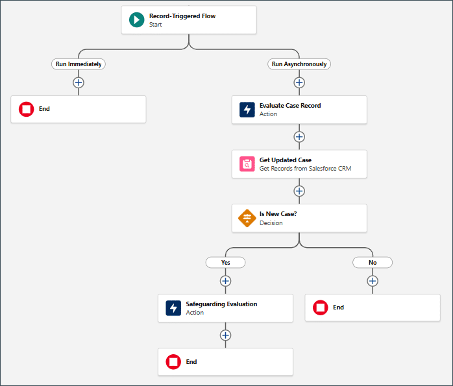The width and height of the screenshot is (453, 386).
Task: Add element after Get Updated Case
Action: click(299, 191)
